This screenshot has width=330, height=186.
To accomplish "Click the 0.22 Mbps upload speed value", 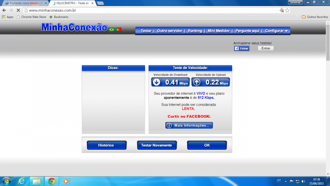I will click(217, 82).
